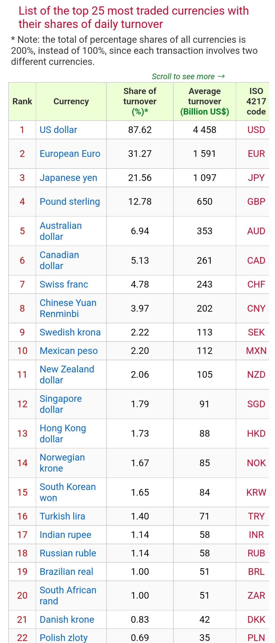Open the Singapore dollar link
The width and height of the screenshot is (275, 643).
point(61,404)
